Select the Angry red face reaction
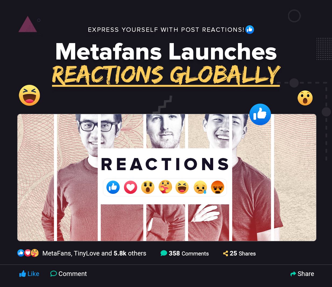 (x=217, y=187)
